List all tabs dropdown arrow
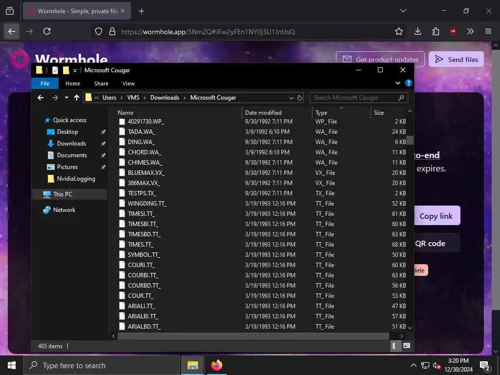The image size is (500, 375). (x=403, y=11)
